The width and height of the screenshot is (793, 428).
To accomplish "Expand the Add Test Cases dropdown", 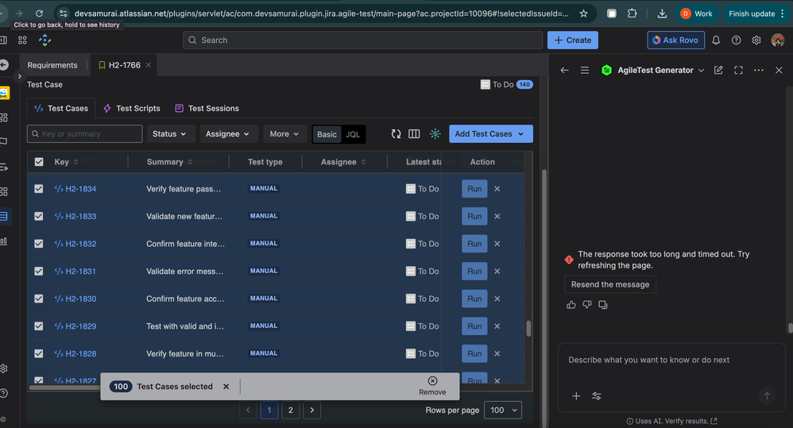I will click(521, 134).
